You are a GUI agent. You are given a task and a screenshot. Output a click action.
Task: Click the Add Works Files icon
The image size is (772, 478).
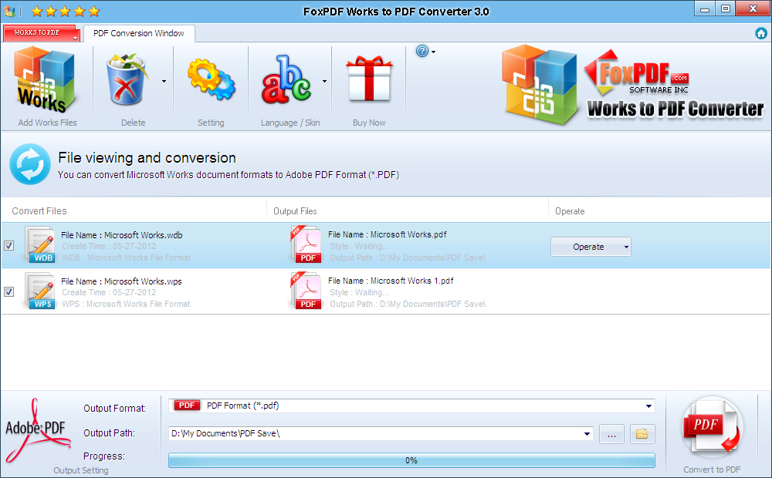tap(46, 79)
